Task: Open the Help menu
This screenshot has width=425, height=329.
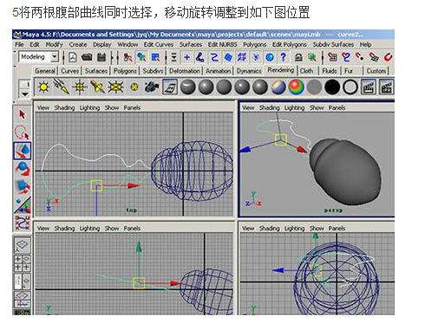Action: (x=365, y=45)
